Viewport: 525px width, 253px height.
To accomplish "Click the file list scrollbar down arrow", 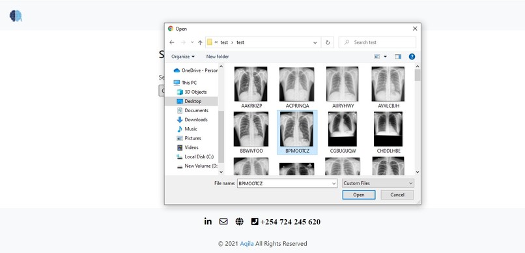I will (x=417, y=171).
